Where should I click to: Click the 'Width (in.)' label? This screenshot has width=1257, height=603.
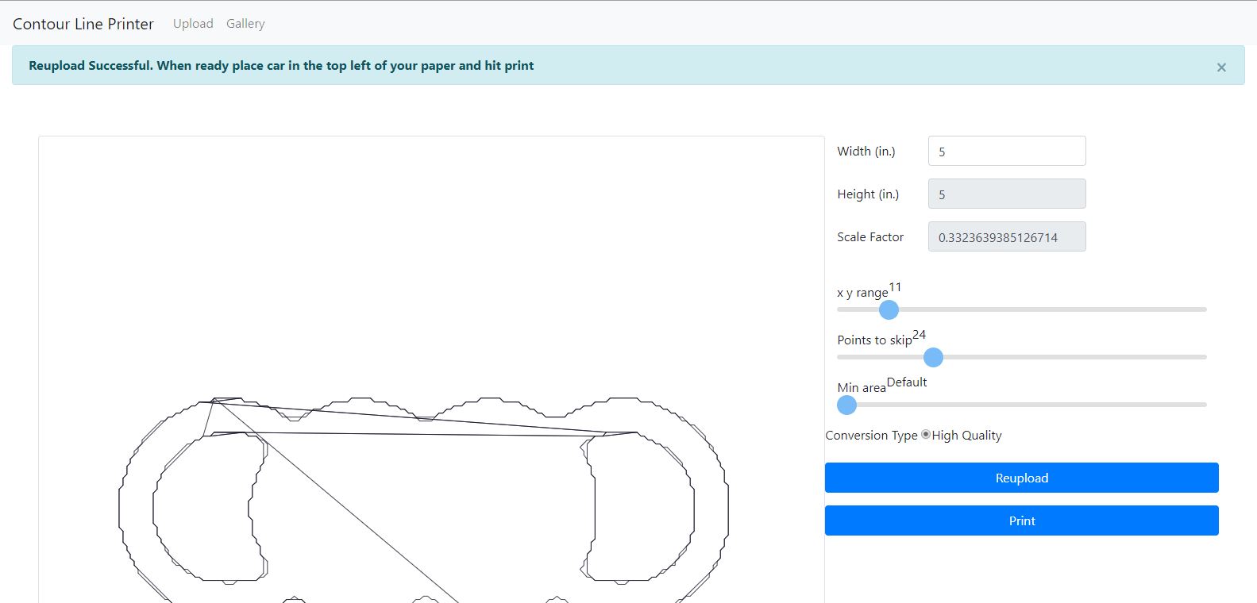pyautogui.click(x=866, y=151)
